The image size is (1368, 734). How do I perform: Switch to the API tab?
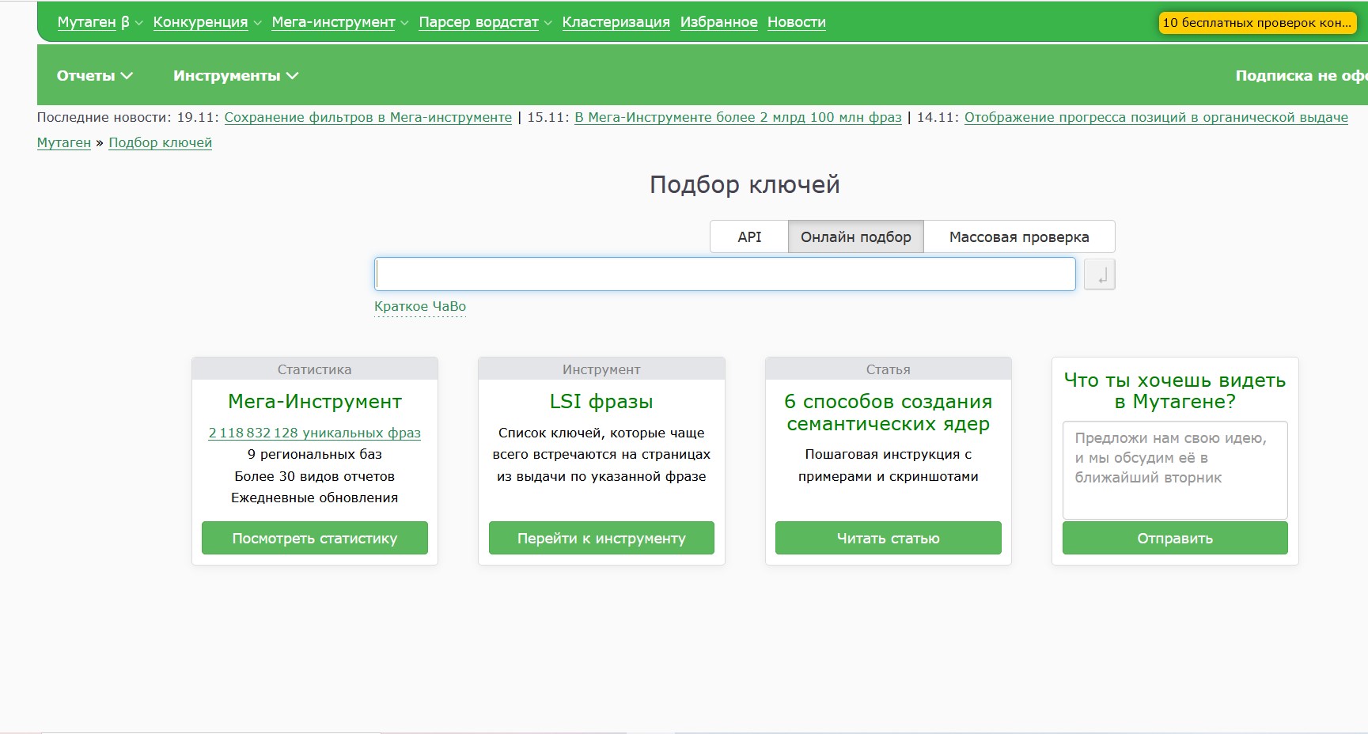pos(749,237)
